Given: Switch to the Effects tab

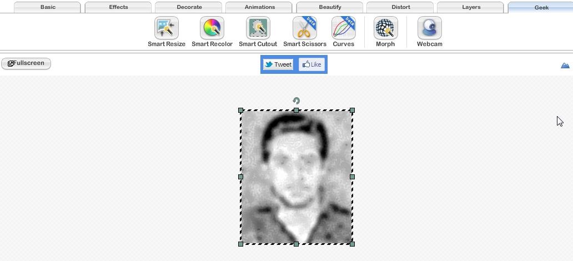Looking at the screenshot, I should (x=118, y=7).
